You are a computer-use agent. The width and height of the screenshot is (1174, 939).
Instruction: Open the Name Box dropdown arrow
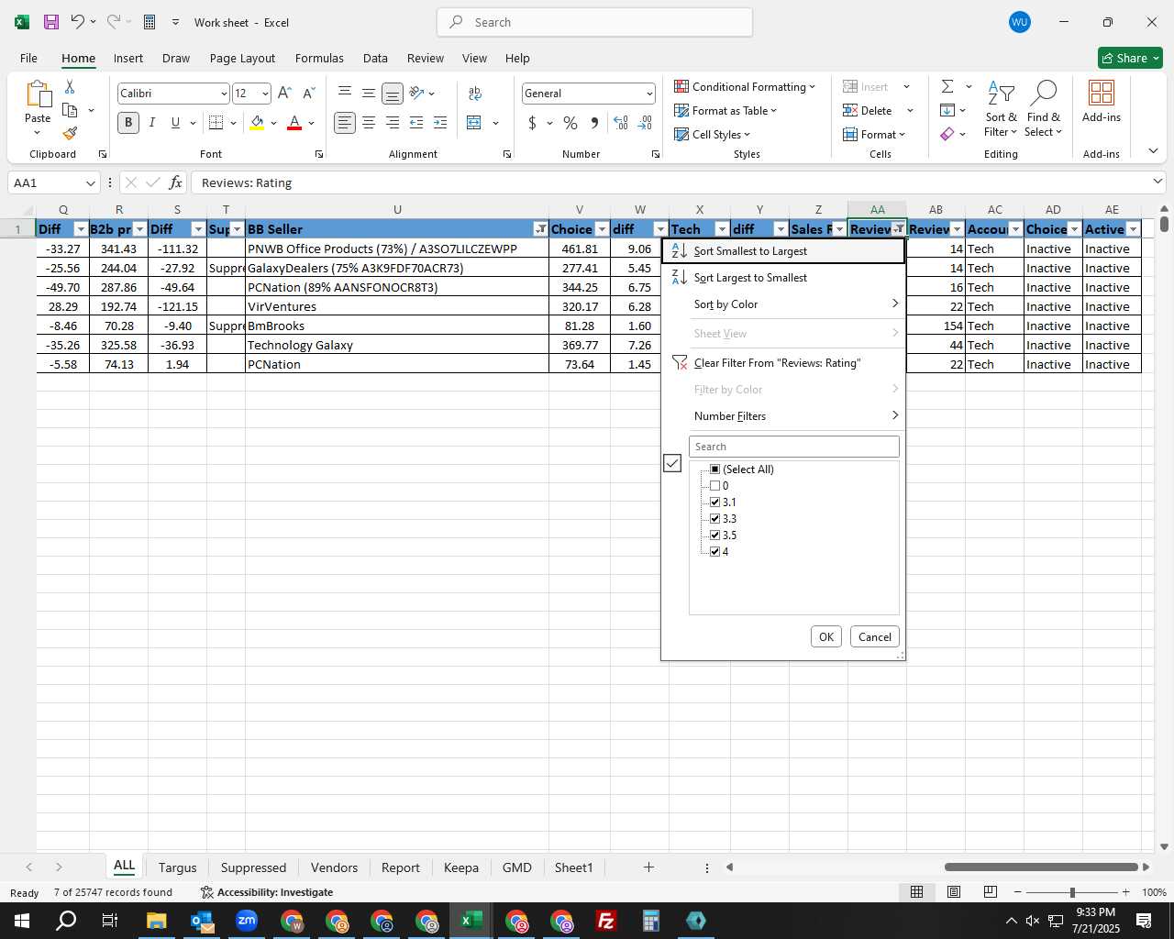(x=90, y=183)
